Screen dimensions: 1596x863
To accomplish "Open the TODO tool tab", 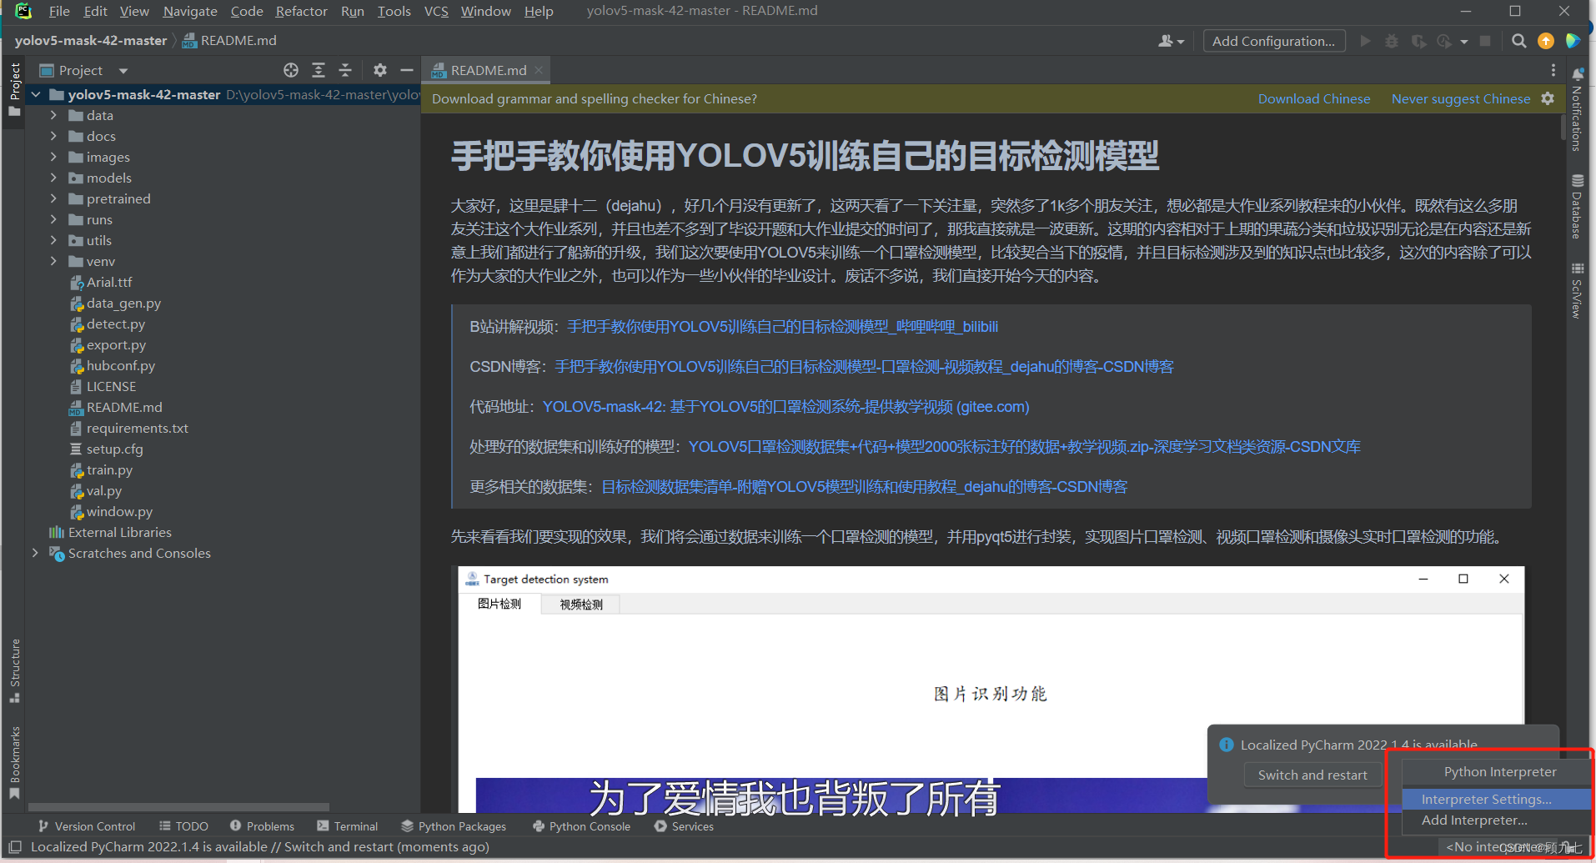I will pyautogui.click(x=183, y=826).
